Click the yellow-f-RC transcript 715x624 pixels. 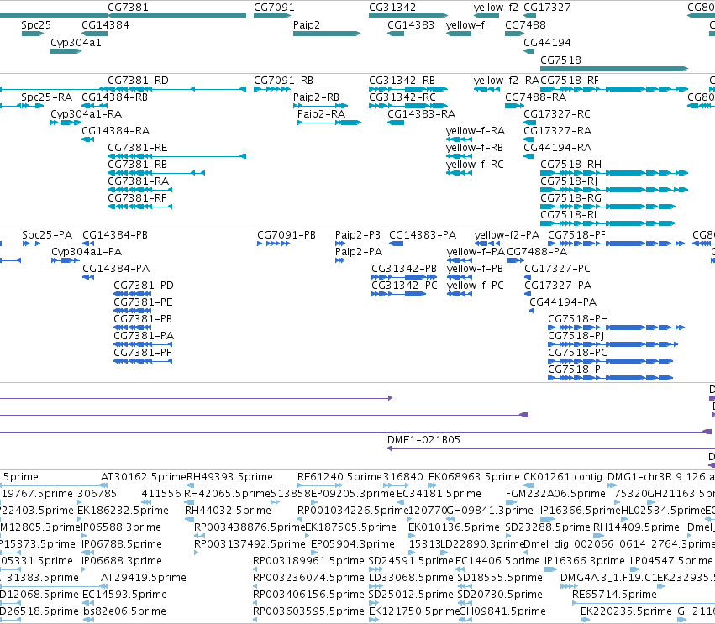click(459, 173)
